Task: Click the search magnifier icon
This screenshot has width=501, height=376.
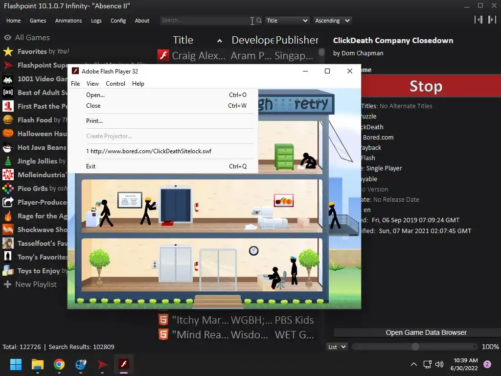Action: 259,21
